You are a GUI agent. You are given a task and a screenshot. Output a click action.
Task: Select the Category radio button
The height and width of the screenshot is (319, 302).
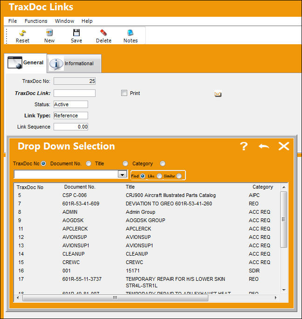click(163, 163)
